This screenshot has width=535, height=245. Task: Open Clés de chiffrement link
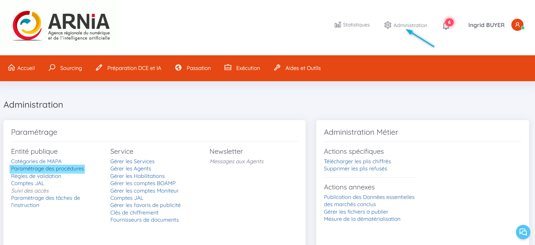134,213
